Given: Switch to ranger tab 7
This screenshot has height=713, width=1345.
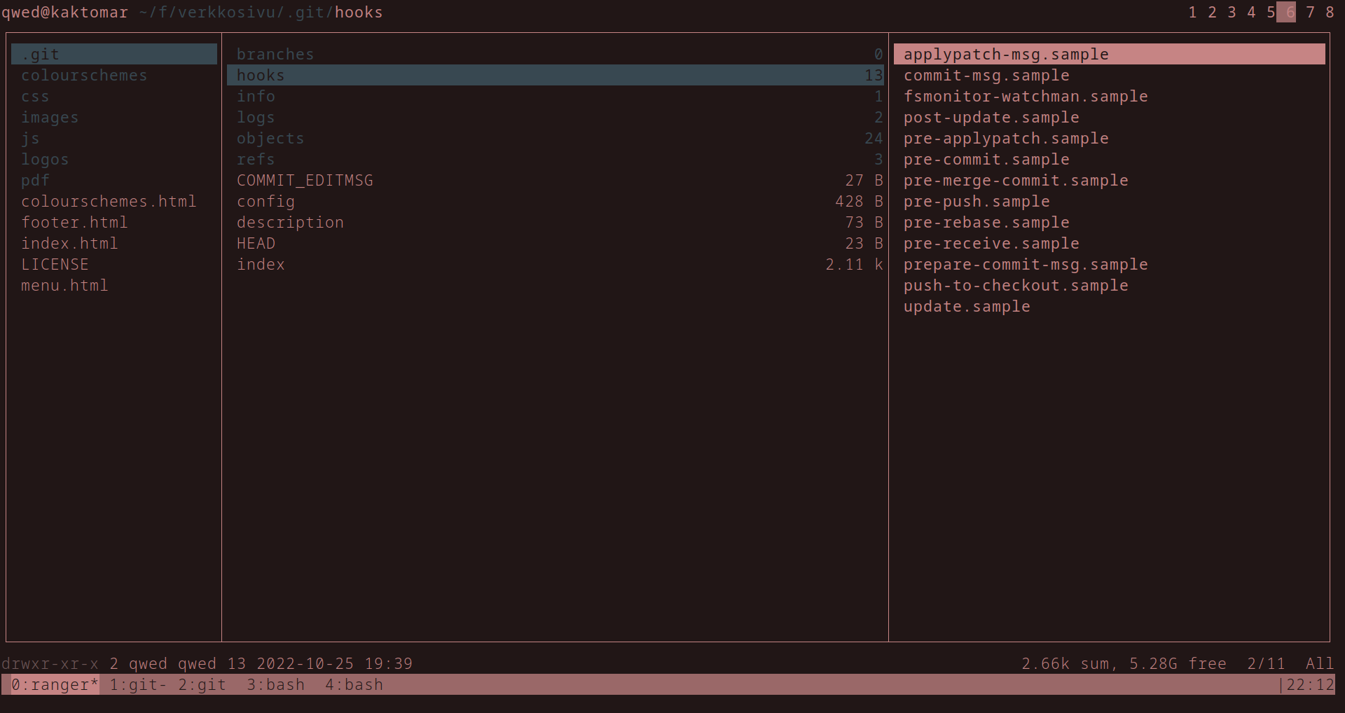Looking at the screenshot, I should [x=1310, y=13].
